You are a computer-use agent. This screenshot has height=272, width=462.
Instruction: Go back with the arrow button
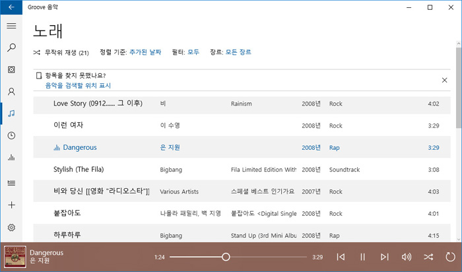tap(11, 7)
